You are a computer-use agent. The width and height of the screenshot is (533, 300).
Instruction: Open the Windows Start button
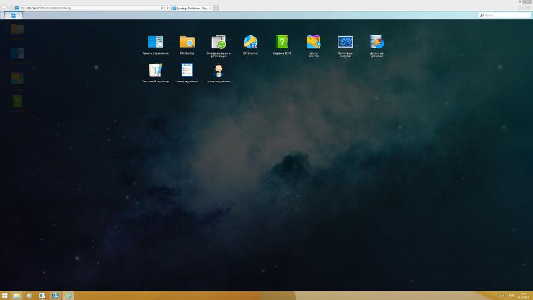pos(5,296)
